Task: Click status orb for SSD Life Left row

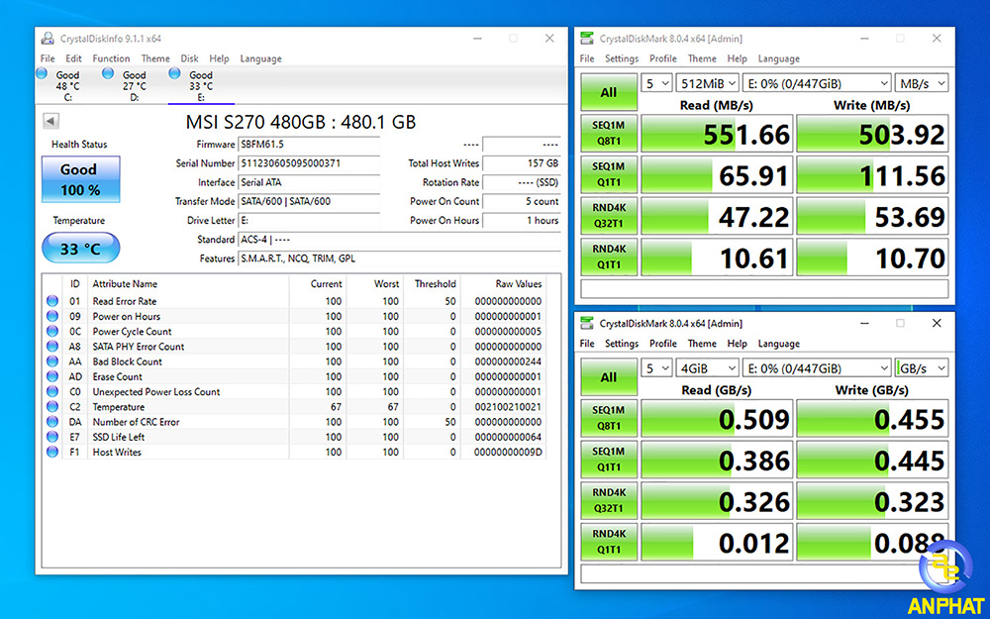Action: 52,437
